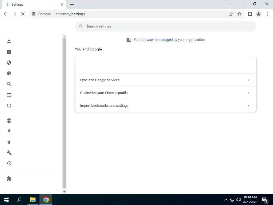The height and width of the screenshot is (205, 273).
Task: Open the You and Google sidebar icon
Action: pyautogui.click(x=9, y=41)
